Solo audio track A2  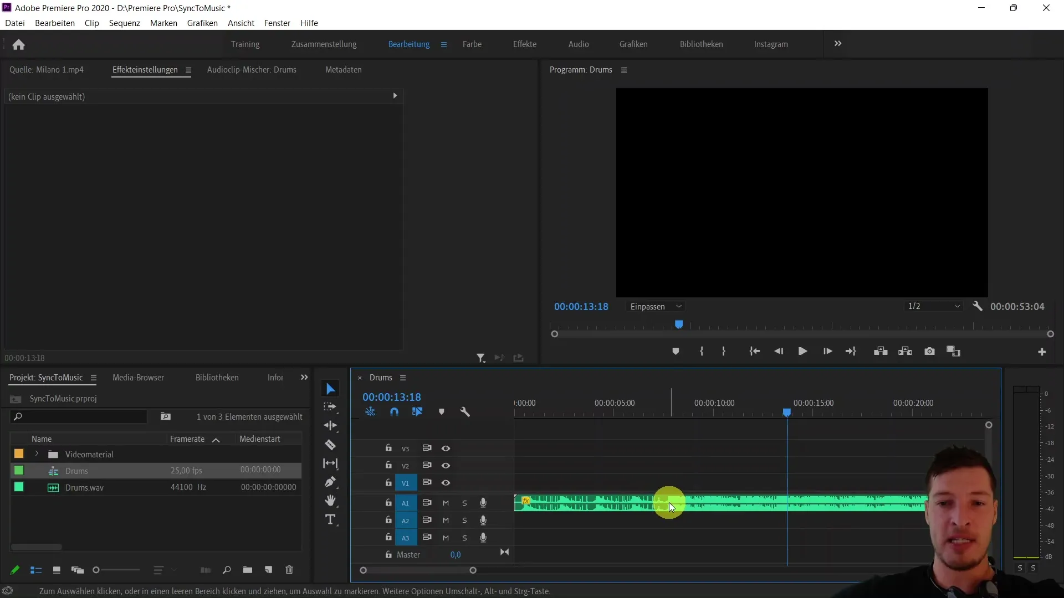click(x=464, y=520)
